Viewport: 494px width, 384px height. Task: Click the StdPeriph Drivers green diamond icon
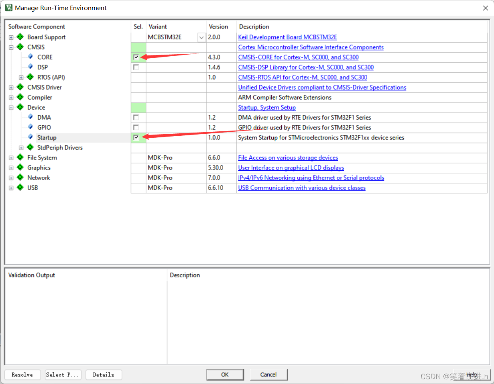point(30,147)
